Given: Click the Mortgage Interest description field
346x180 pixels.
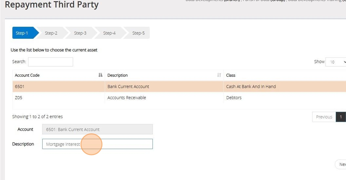Looking at the screenshot, I should [x=97, y=144].
